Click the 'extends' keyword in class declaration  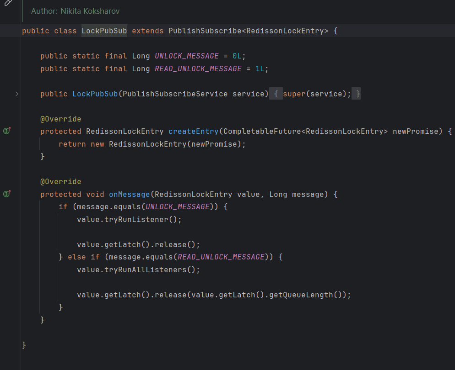click(148, 31)
